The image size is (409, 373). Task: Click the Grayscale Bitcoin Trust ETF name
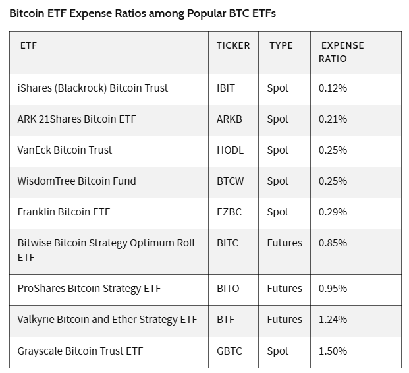point(80,351)
